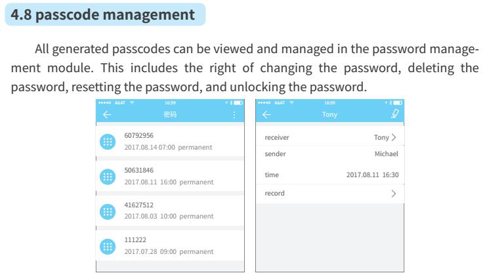Select passcode entry 60792956
This screenshot has width=483, height=273.
click(170, 141)
